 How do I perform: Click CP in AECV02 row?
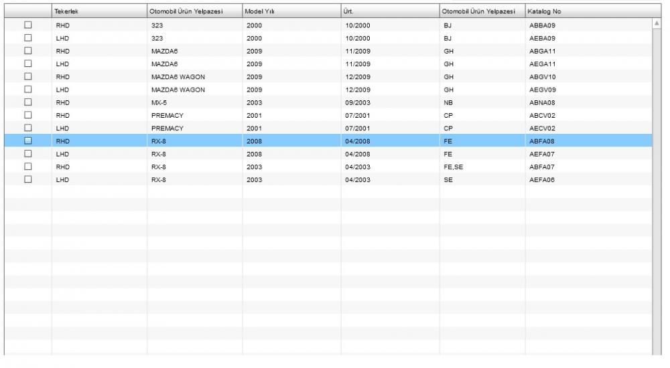click(448, 128)
